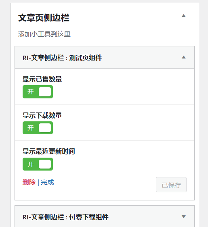Click the 添加小工具到这里 description text
Viewport: 208px width, 227px height.
[44, 34]
